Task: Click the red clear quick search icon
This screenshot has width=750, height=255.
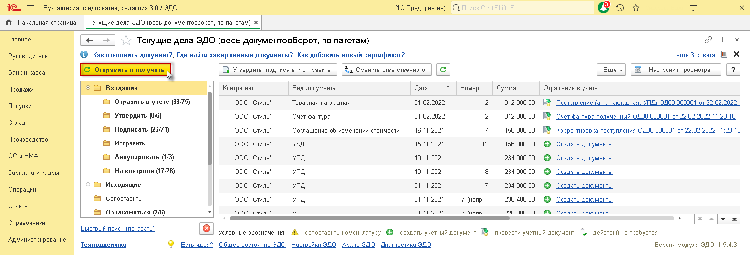Action: [206, 228]
